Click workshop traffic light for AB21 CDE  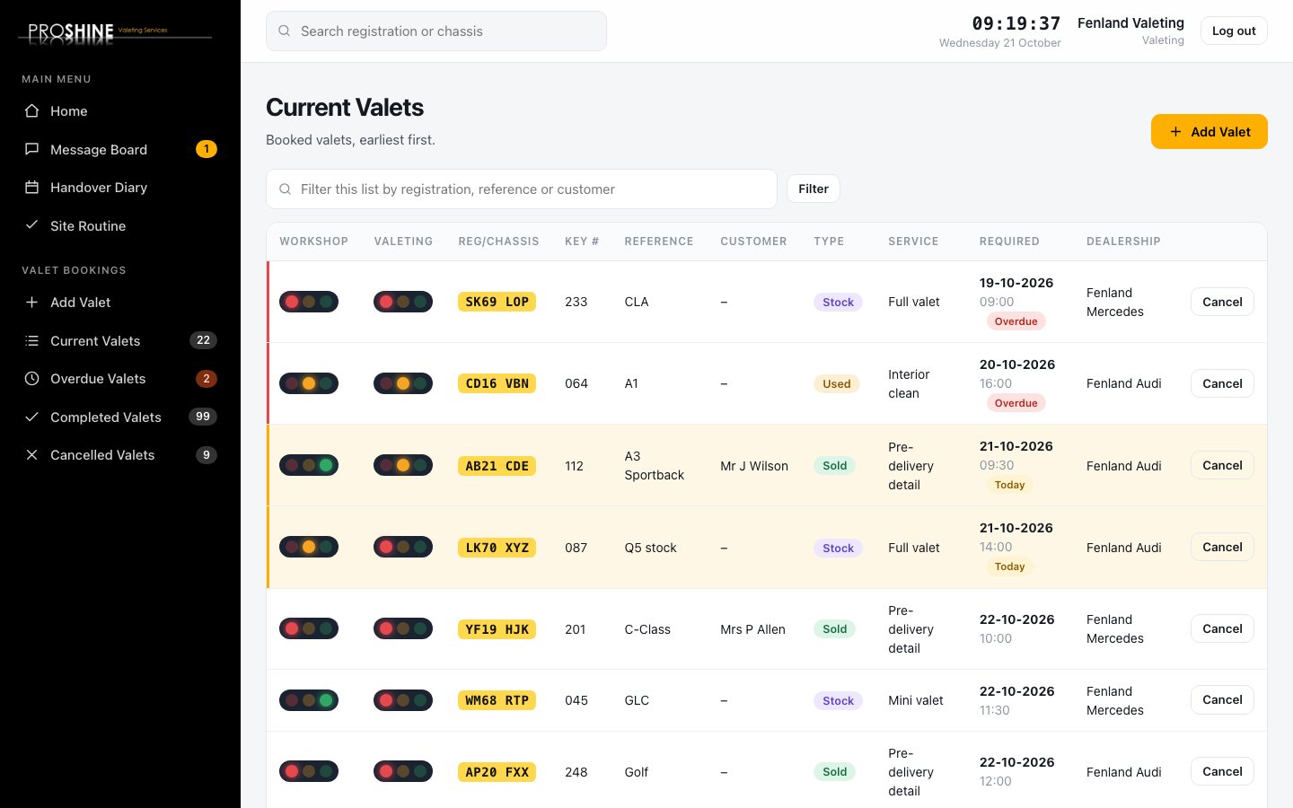point(309,465)
